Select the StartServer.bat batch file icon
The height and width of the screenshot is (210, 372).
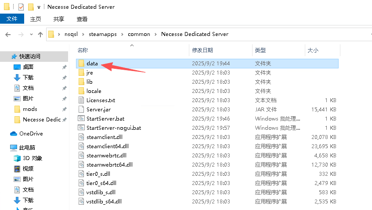click(81, 118)
